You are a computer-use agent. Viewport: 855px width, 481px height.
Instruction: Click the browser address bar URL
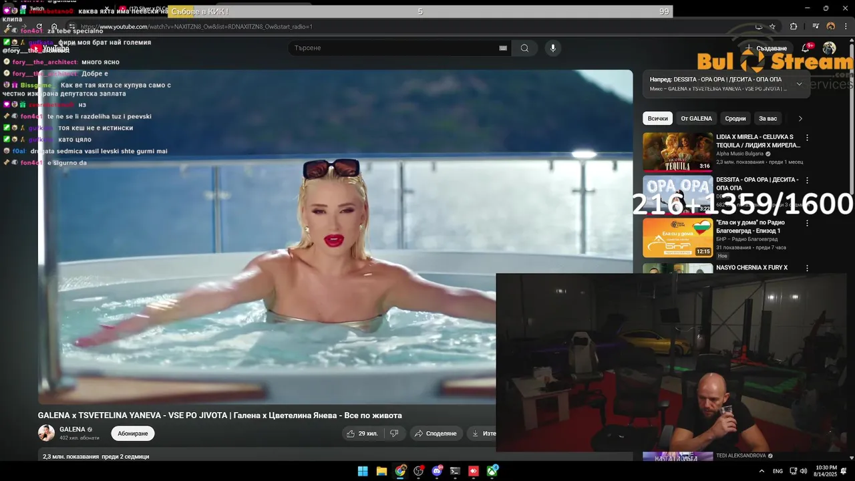[x=196, y=27]
